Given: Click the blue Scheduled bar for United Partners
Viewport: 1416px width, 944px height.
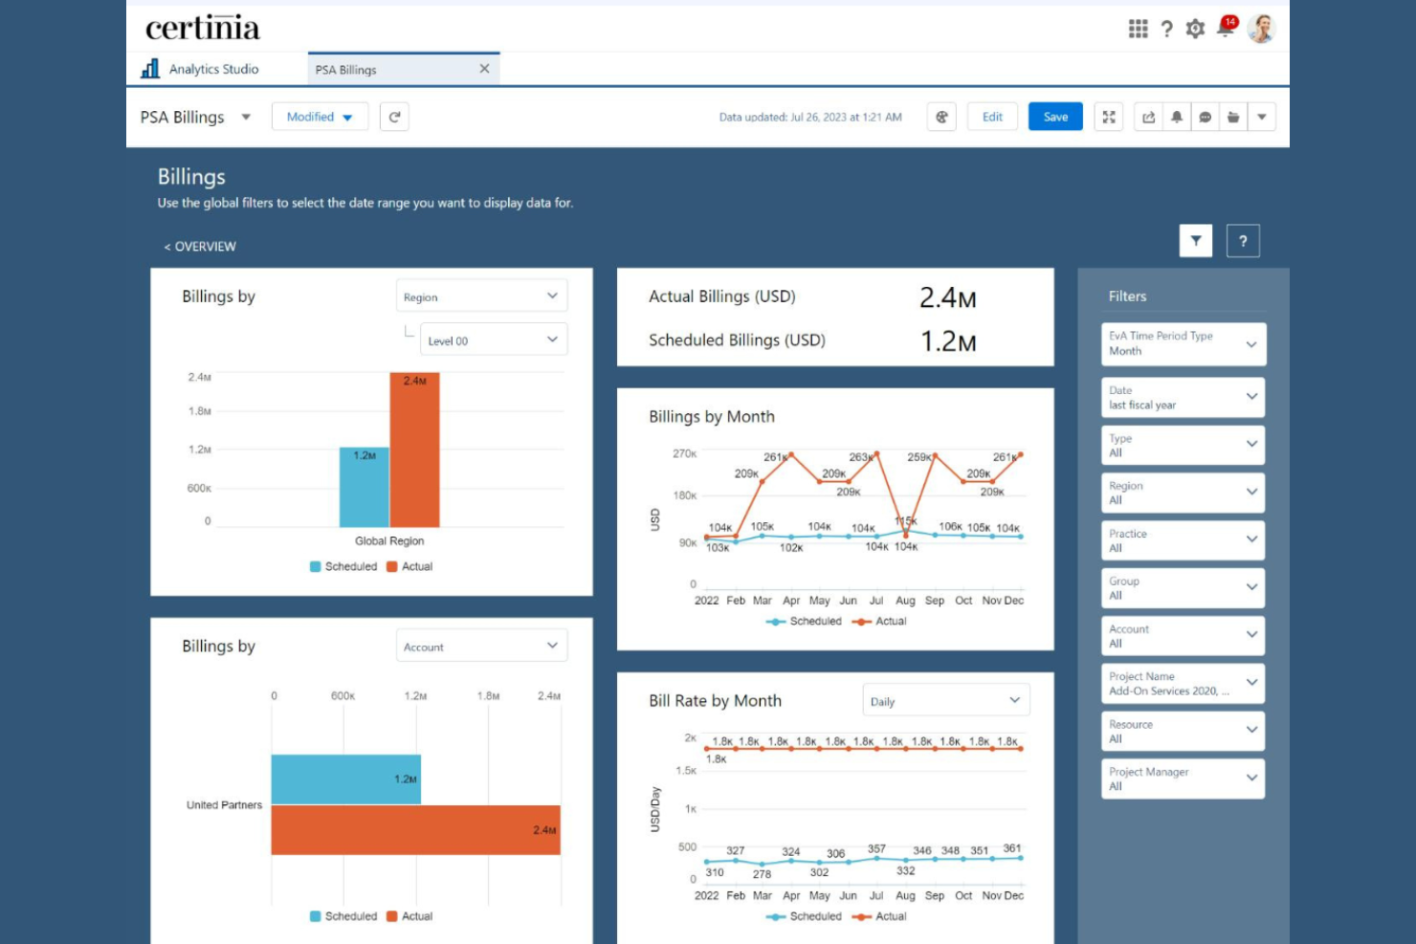Looking at the screenshot, I should [346, 779].
